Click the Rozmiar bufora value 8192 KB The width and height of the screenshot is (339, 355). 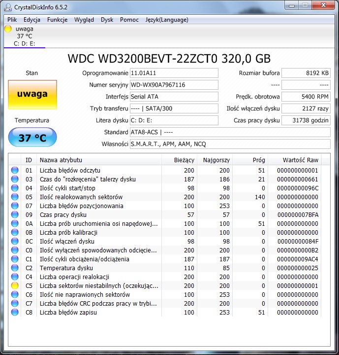pos(306,73)
